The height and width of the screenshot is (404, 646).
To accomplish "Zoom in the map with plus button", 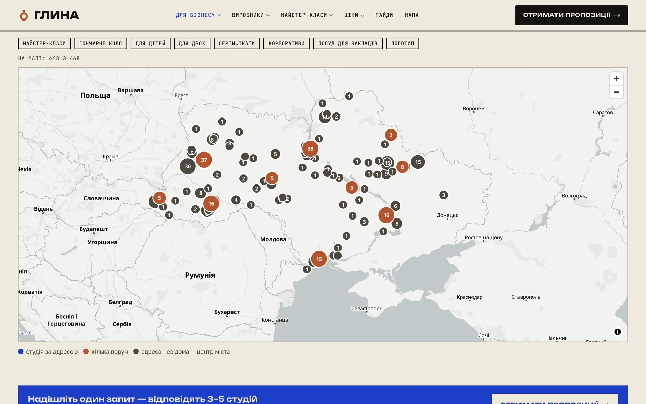I will [616, 79].
